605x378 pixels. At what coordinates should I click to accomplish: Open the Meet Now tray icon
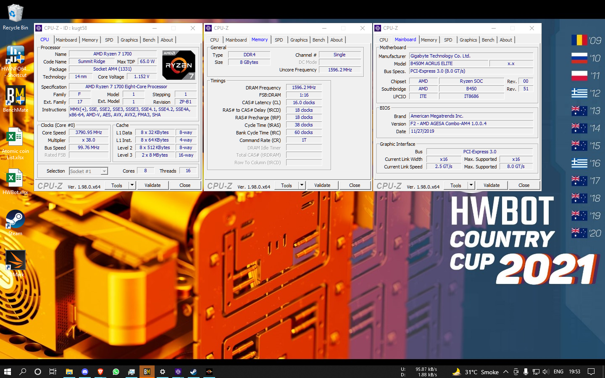click(516, 372)
